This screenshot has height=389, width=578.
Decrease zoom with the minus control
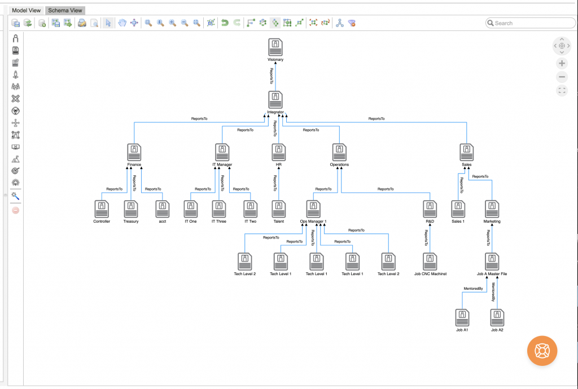tap(562, 77)
